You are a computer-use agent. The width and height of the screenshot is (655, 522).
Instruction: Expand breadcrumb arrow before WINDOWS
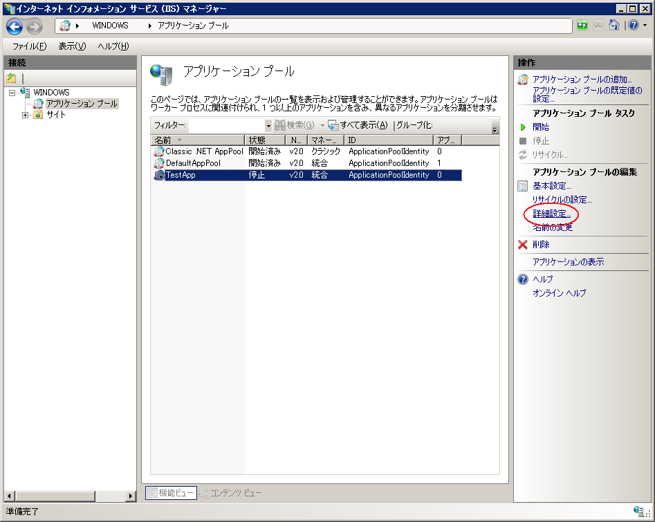(77, 26)
